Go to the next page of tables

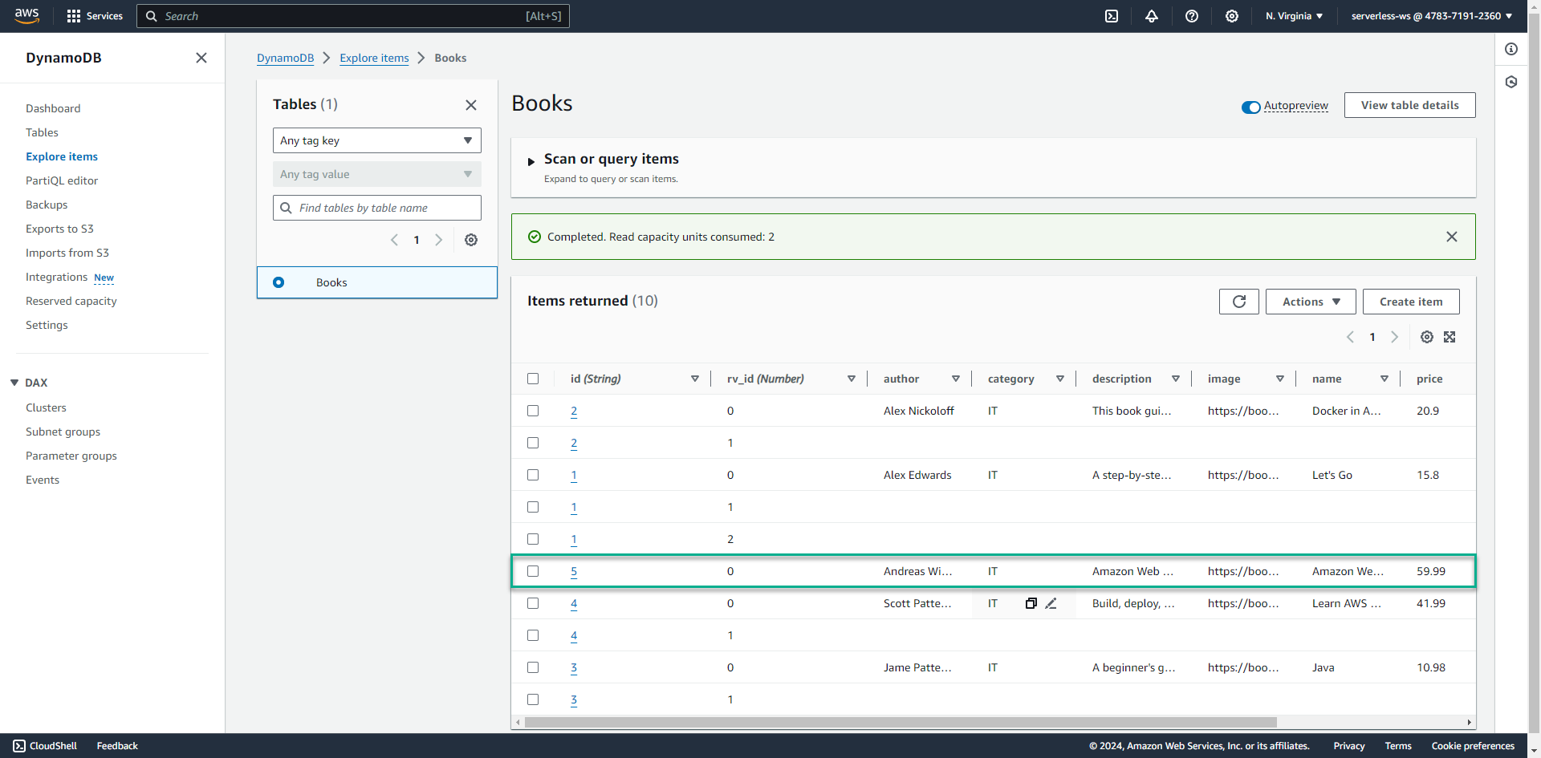[438, 240]
